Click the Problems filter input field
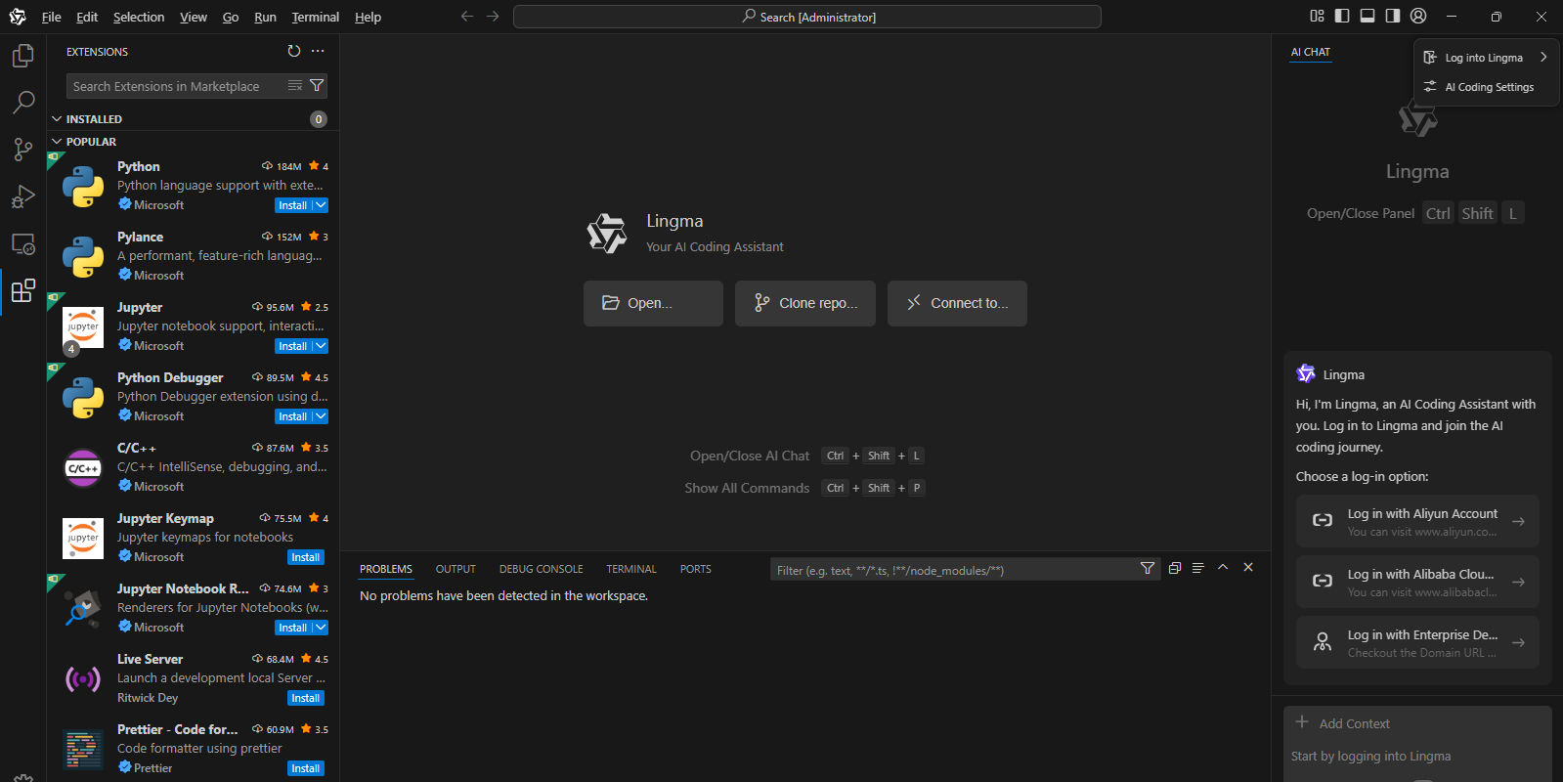Viewport: 1563px width, 782px height. (953, 570)
